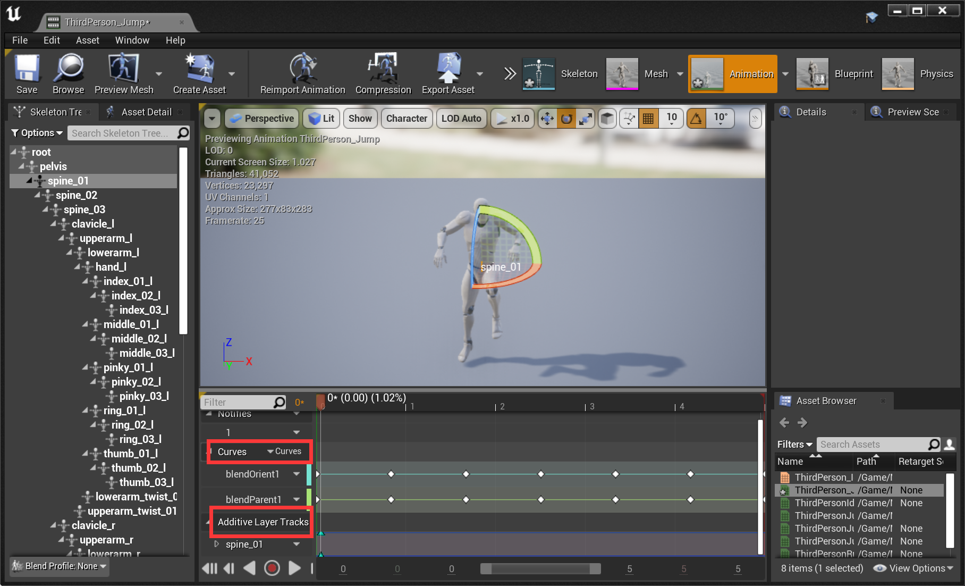Click the timeline range scrubber bar
Screen dimensions: 965x586
click(x=540, y=569)
